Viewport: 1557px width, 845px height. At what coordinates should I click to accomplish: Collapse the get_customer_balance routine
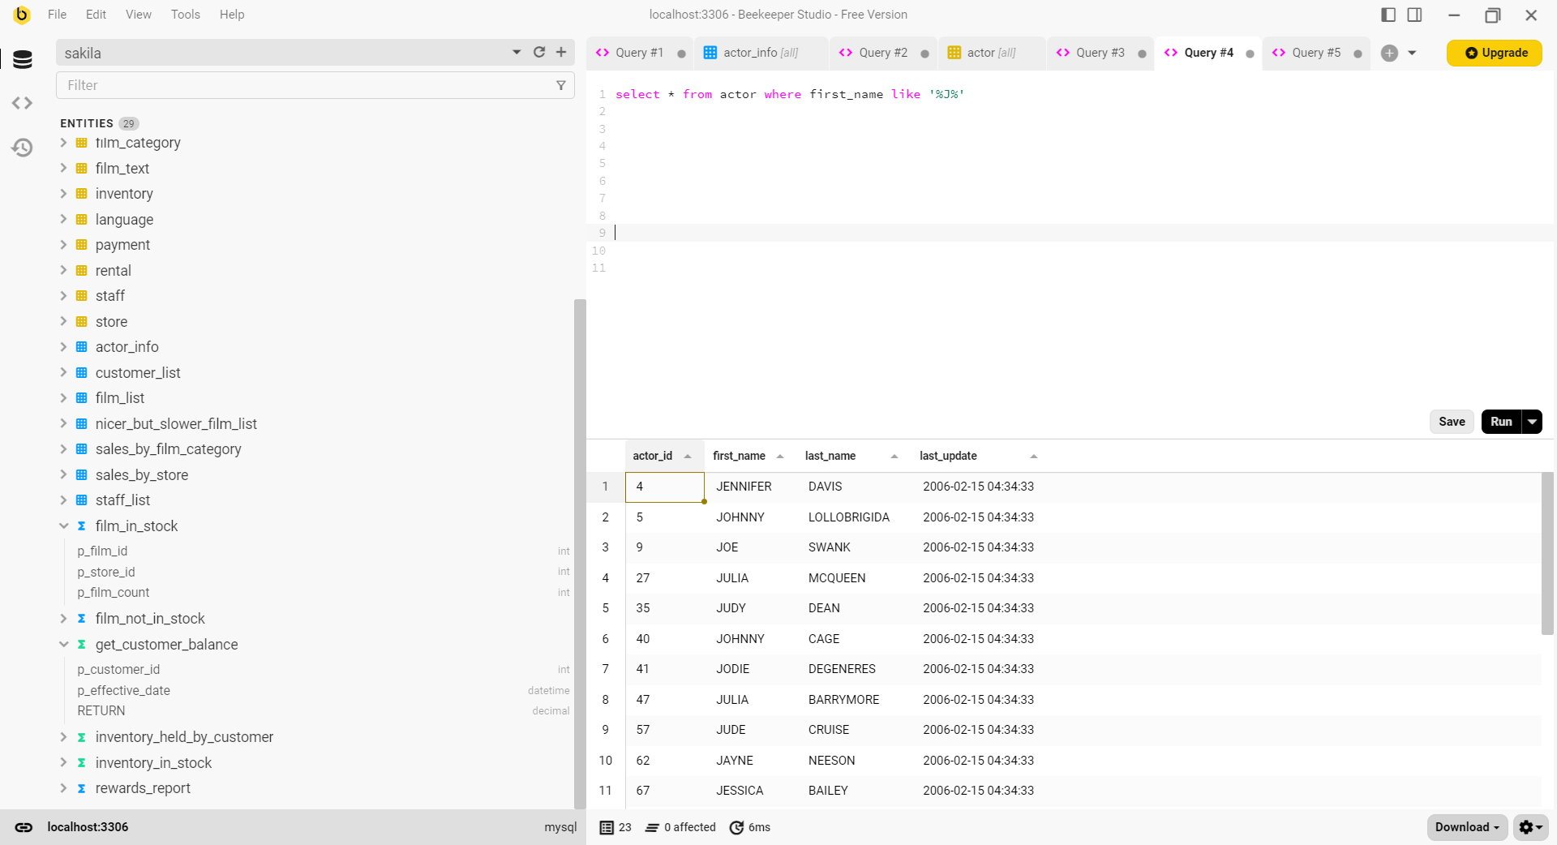(64, 644)
